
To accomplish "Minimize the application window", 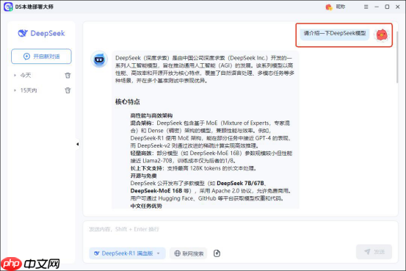I will pyautogui.click(x=377, y=7).
